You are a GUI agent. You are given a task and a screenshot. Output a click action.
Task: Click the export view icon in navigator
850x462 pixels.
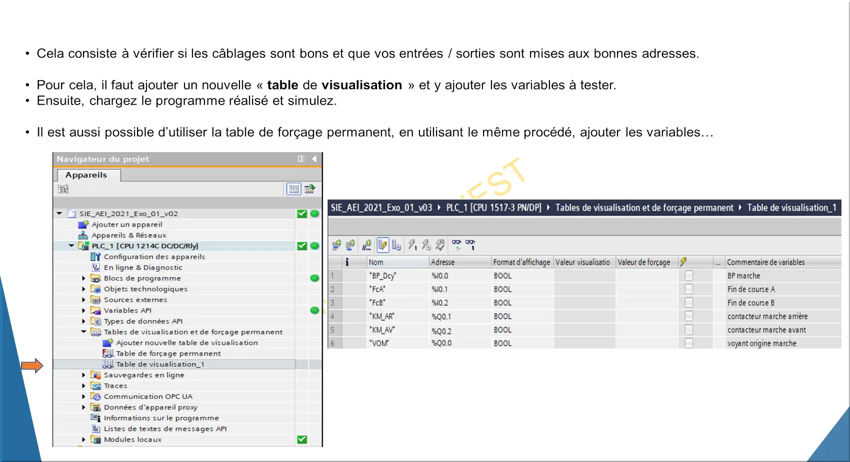pos(310,189)
